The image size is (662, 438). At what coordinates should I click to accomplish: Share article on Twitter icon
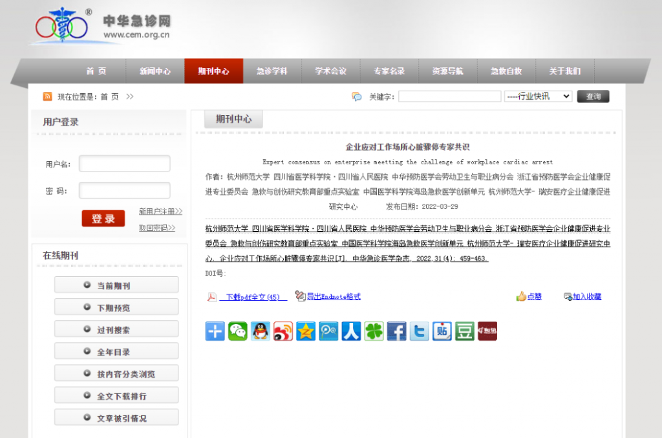coord(419,331)
